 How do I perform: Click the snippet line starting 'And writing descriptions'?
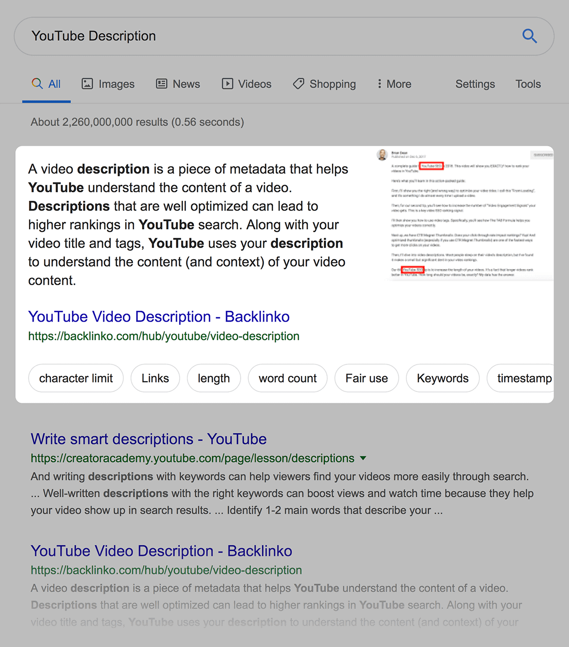tap(280, 476)
